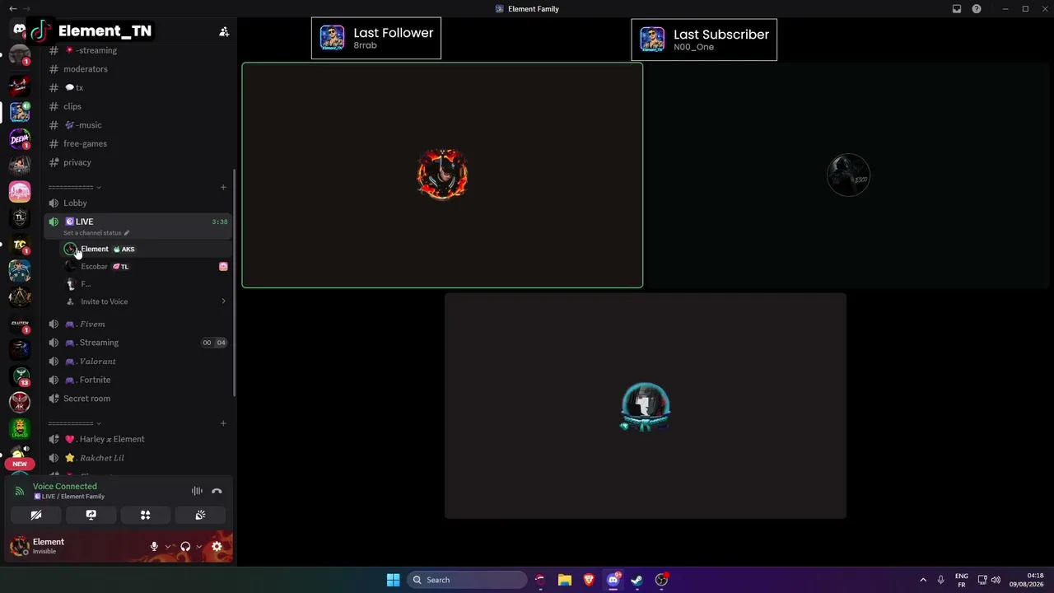
Task: Open File Explorer from the taskbar
Action: (565, 580)
